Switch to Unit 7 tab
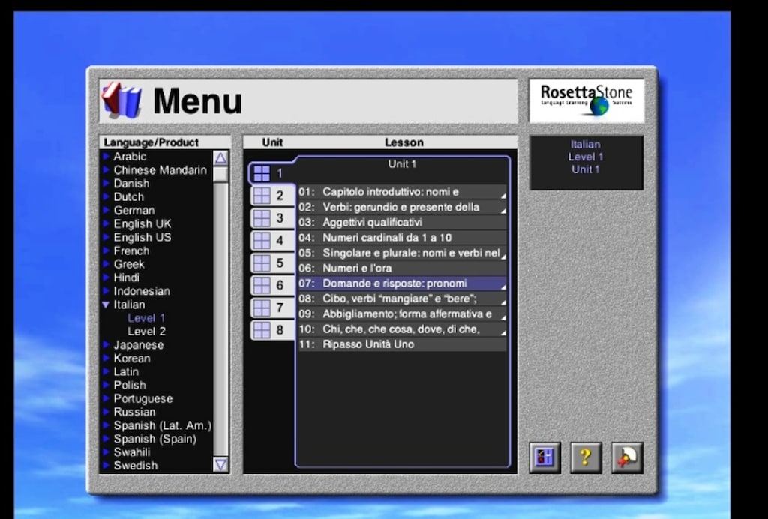The height and width of the screenshot is (519, 768). pyautogui.click(x=271, y=308)
